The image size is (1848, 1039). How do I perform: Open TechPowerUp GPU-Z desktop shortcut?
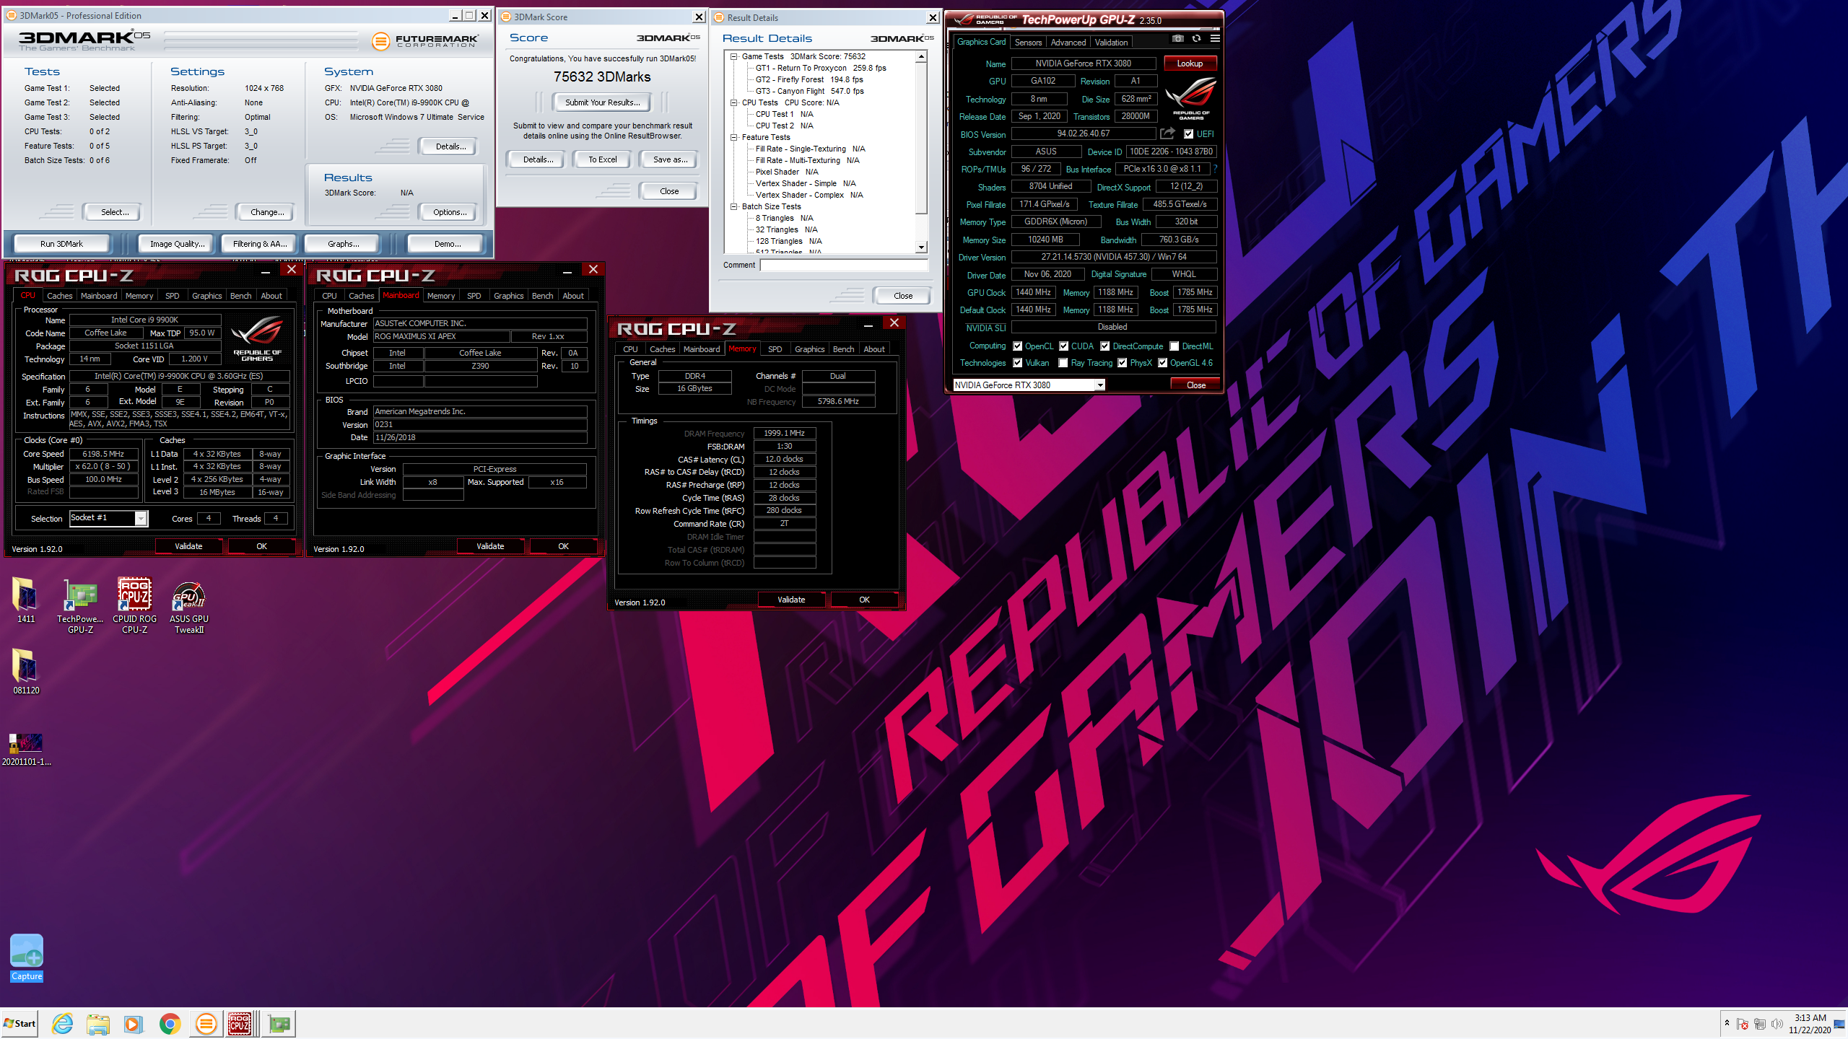click(80, 606)
